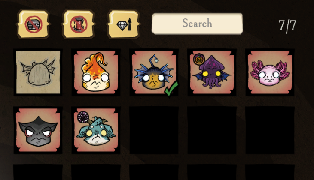This screenshot has height=180, width=314.
Task: Choose the orange goldfish head skin
Action: 96,72
